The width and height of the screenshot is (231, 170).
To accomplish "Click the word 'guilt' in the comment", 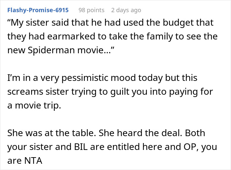I will [x=120, y=92].
